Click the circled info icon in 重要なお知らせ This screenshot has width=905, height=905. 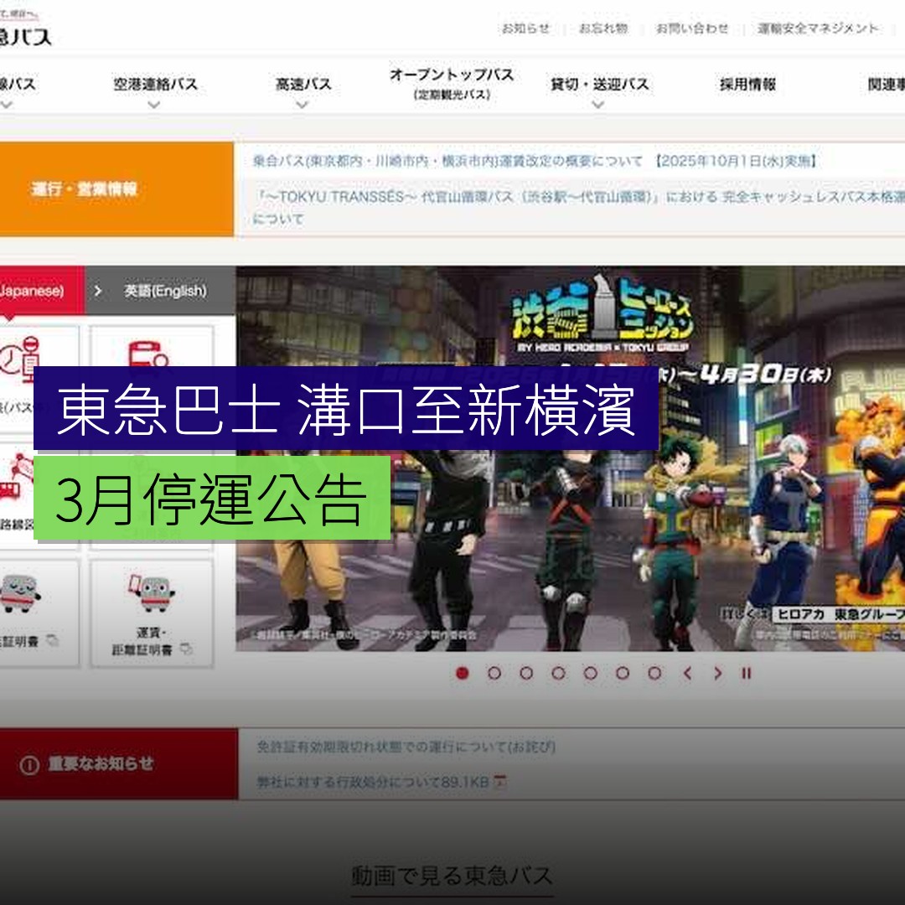coord(29,764)
